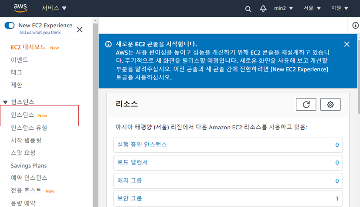Open 용량 예약 in sidebar

click(23, 203)
